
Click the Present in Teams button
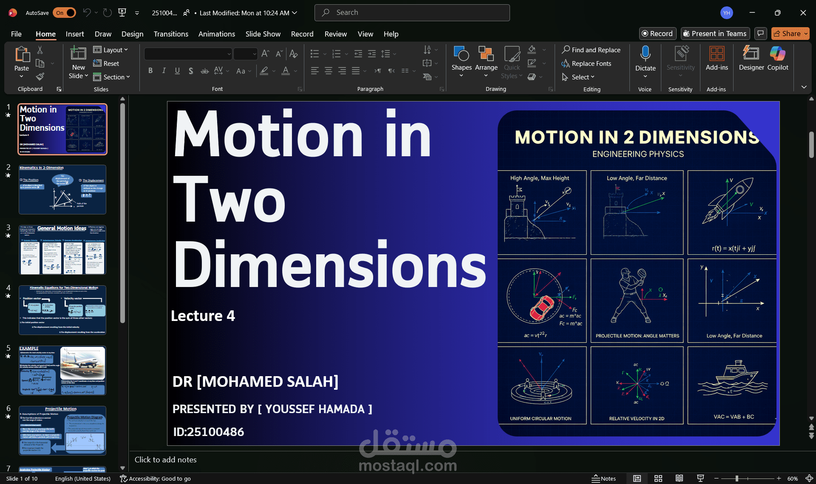[715, 34]
